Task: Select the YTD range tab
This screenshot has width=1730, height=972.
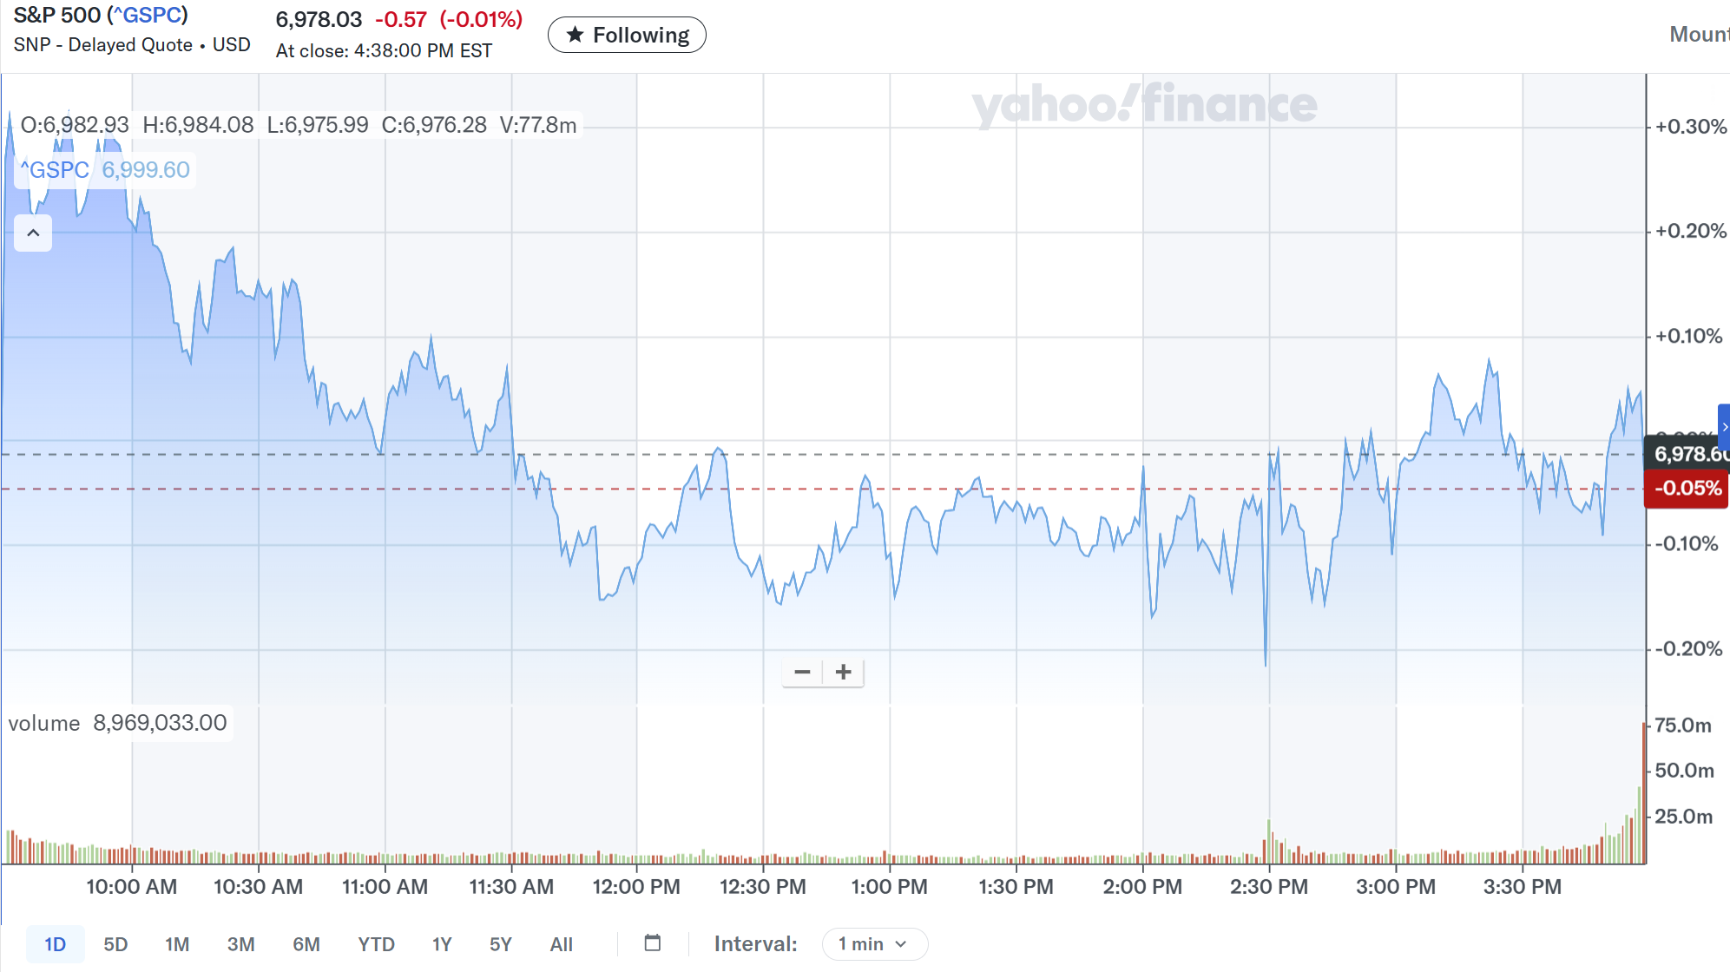Action: coord(376,944)
